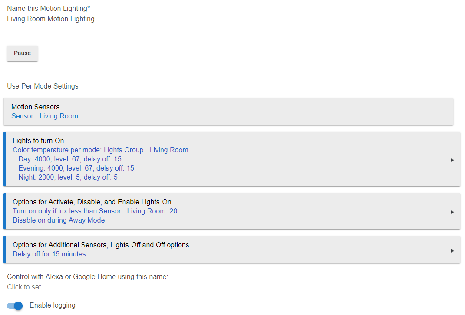The image size is (465, 315).
Task: Click the Motion Sensors heading
Action: click(36, 107)
